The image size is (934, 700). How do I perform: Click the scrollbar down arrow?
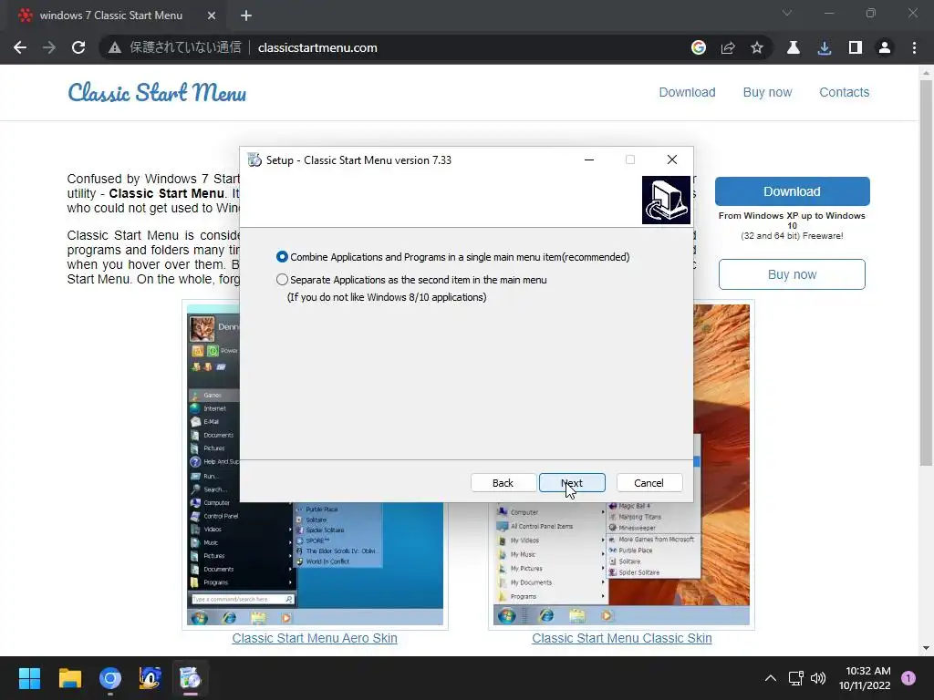[x=926, y=648]
